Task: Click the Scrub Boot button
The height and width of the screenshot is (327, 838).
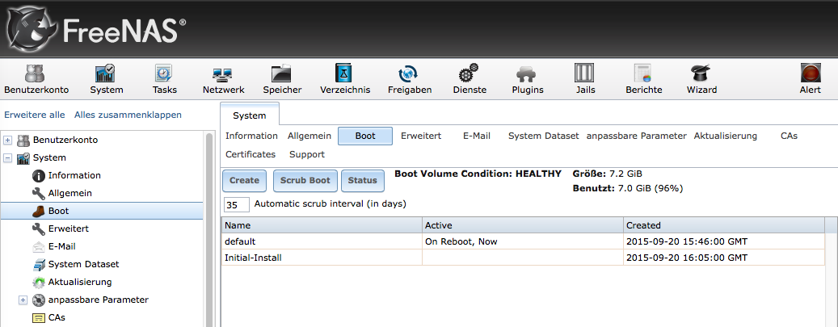Action: point(305,181)
